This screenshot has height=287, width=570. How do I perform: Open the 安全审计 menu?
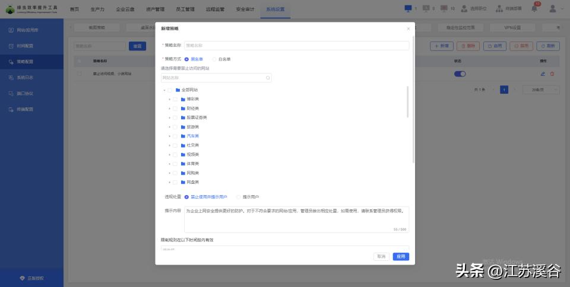[245, 9]
